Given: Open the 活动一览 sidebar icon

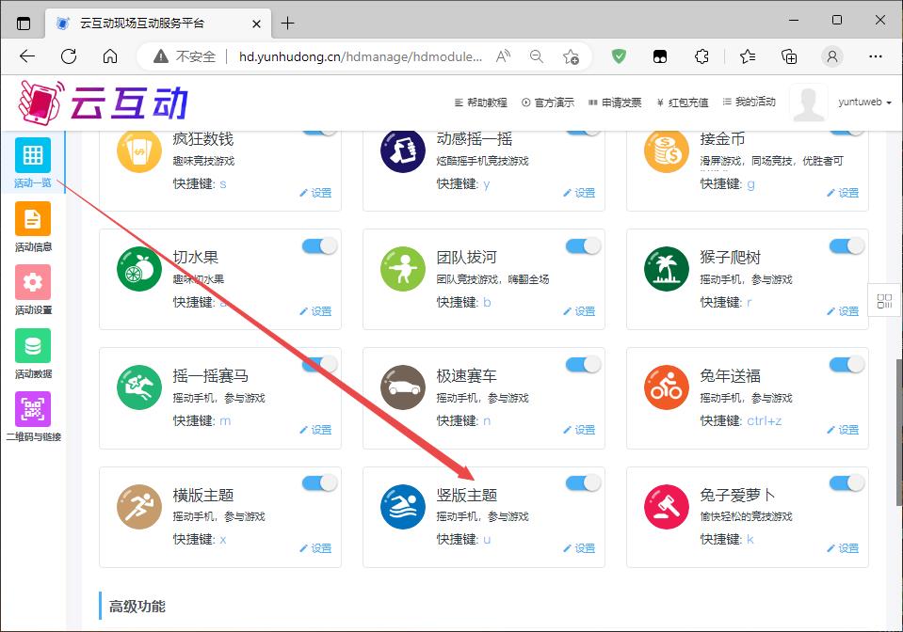Looking at the screenshot, I should 33,155.
